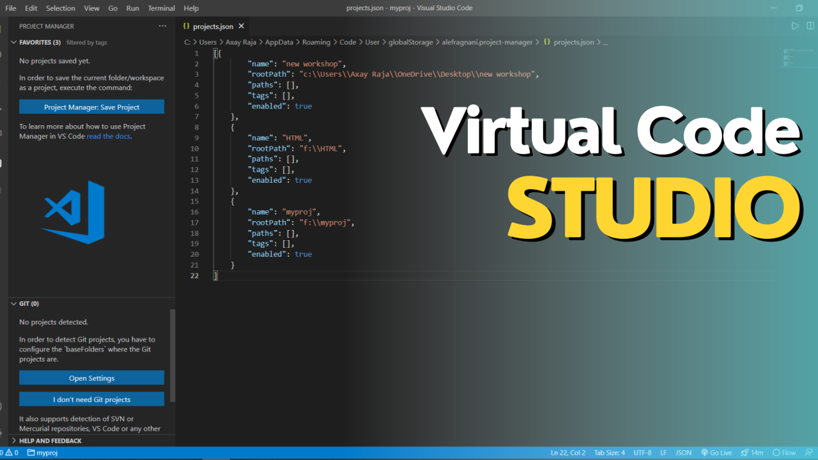Click the Run Code play icon
The height and width of the screenshot is (460, 818).
(795, 26)
